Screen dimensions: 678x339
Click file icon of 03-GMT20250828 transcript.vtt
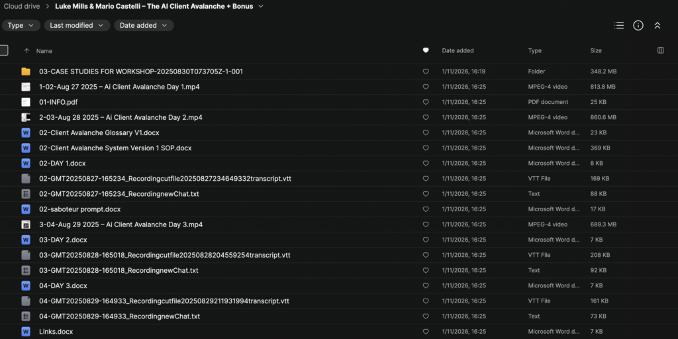(x=26, y=255)
